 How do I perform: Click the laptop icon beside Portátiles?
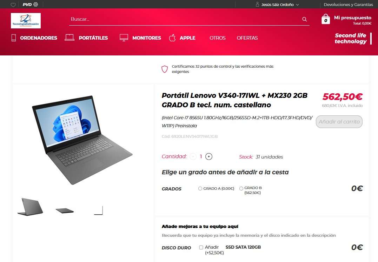point(70,37)
